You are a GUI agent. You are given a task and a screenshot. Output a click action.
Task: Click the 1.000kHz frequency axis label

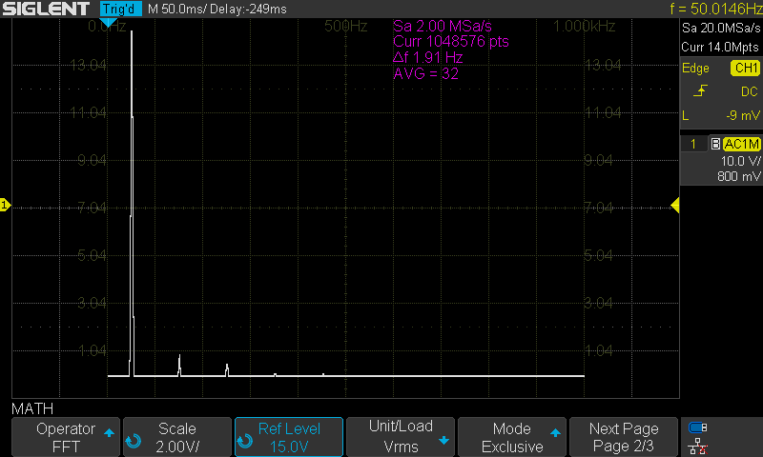[584, 26]
